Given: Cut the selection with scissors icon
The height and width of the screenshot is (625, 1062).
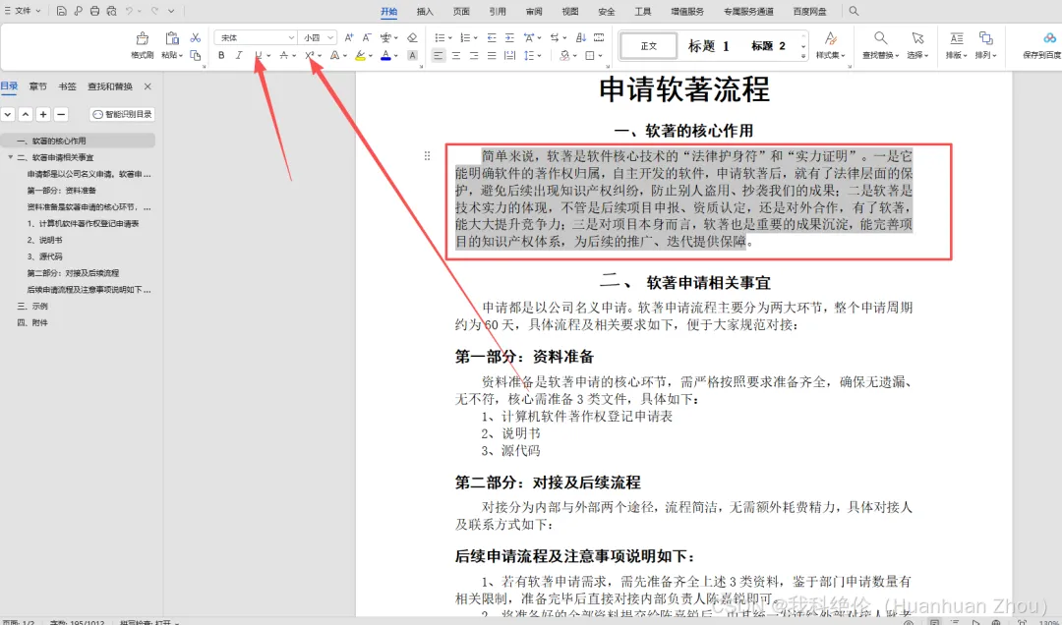Looking at the screenshot, I should (x=195, y=38).
